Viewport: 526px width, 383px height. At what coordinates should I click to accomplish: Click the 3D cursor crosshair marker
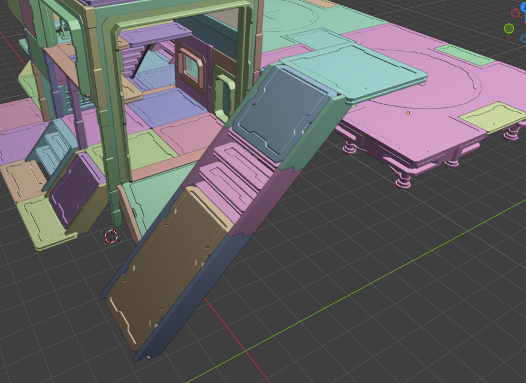pos(111,237)
